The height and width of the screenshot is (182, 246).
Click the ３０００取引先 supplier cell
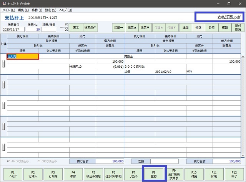click(x=155, y=67)
